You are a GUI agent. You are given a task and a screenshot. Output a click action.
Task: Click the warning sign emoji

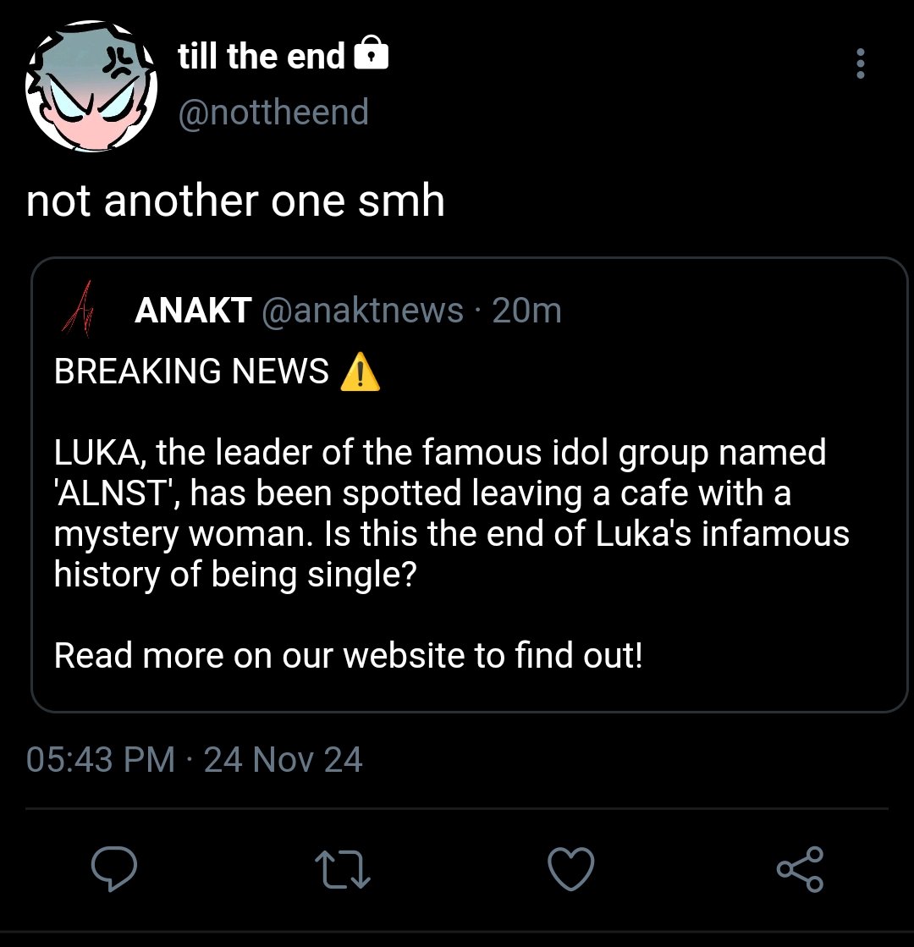coord(360,372)
